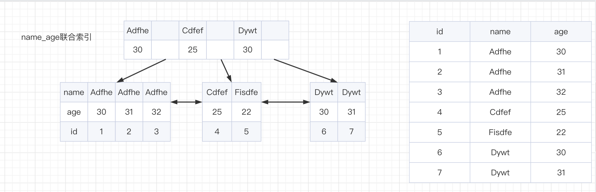Image resolution: width=596 pixels, height=192 pixels.
Task: Click the Adfhe cell in root node
Action: click(138, 30)
